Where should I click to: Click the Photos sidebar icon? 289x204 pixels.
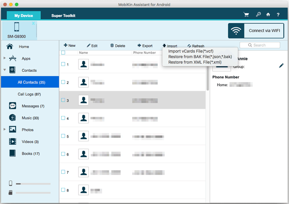[12, 130]
